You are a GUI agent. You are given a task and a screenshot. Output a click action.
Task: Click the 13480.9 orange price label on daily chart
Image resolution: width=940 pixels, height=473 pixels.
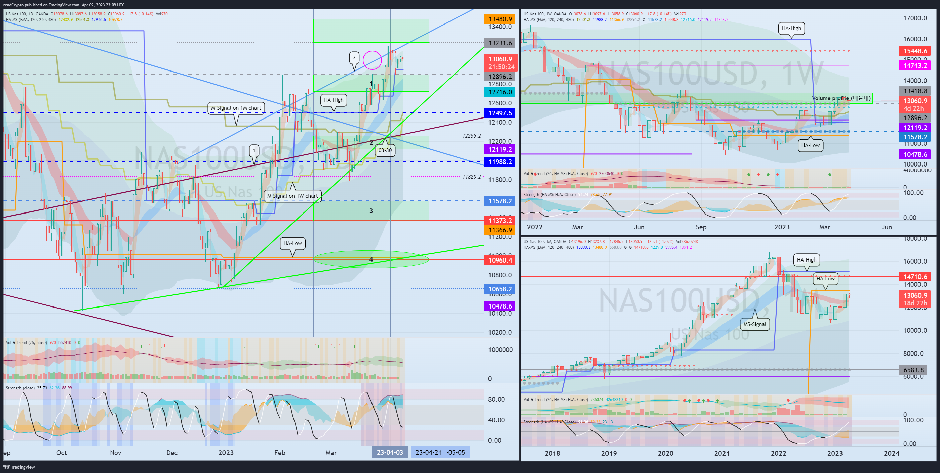tap(500, 19)
